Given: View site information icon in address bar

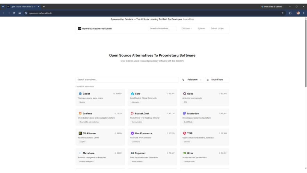Looking at the screenshot, I should [26, 13].
